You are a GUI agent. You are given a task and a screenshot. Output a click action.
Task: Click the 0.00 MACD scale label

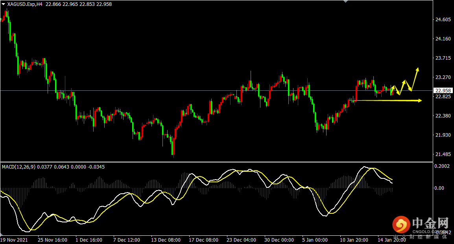tap(440, 188)
